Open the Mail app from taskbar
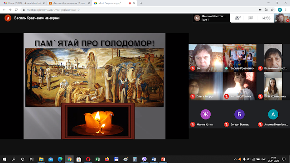 (x=51, y=159)
